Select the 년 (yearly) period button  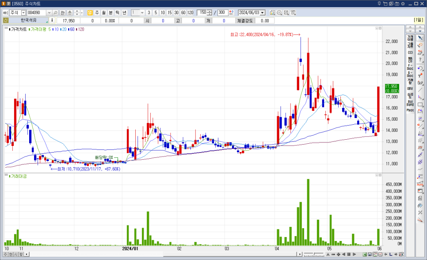pyautogui.click(x=125, y=12)
